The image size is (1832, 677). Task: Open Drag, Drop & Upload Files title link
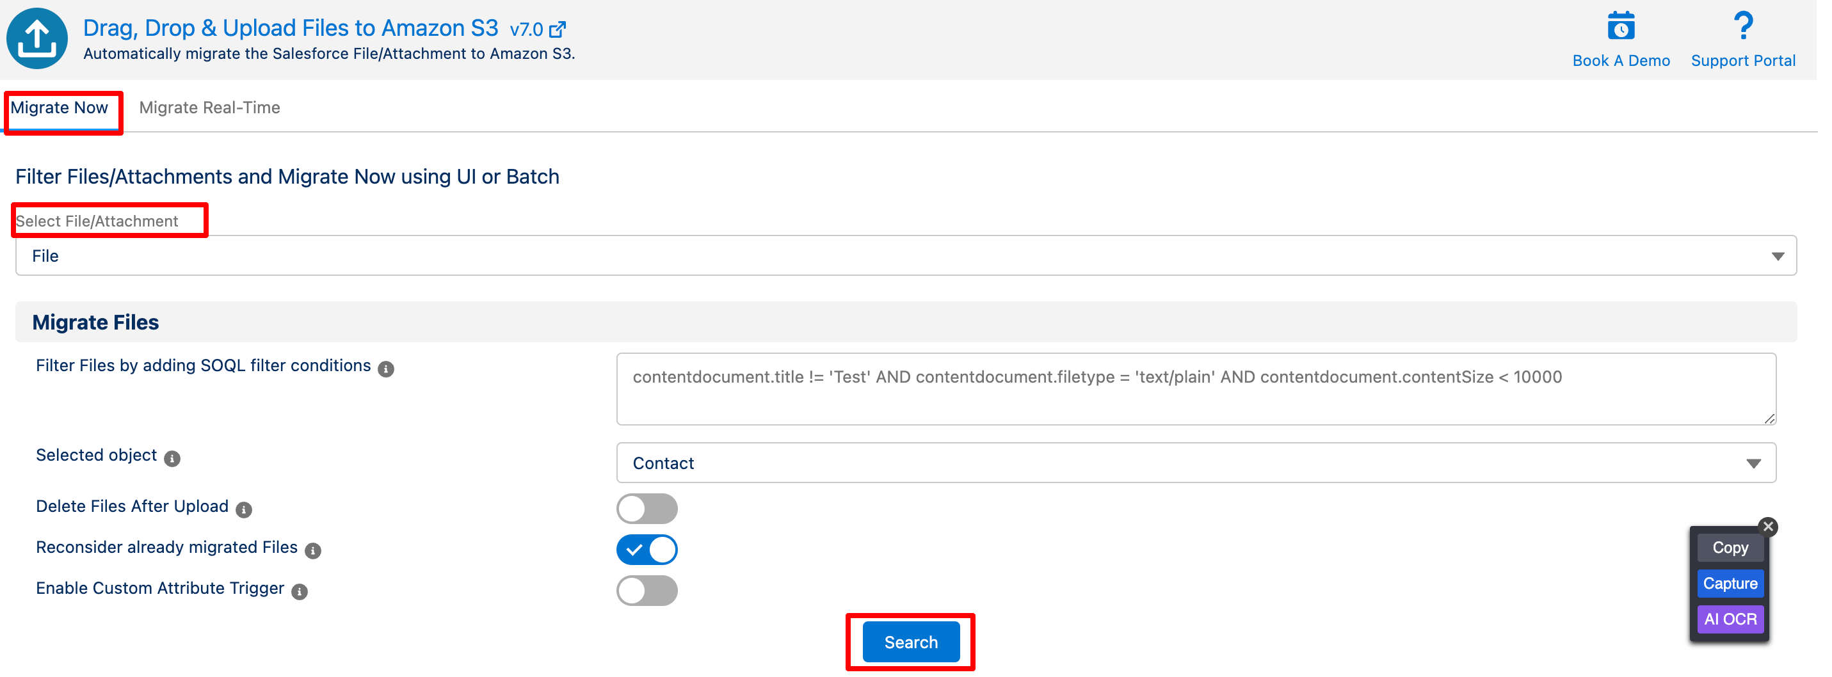click(291, 28)
